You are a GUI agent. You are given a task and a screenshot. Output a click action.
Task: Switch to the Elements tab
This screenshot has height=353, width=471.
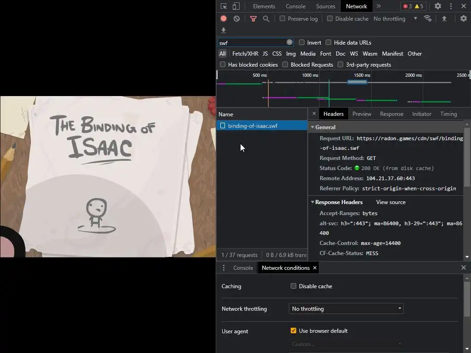(x=264, y=6)
